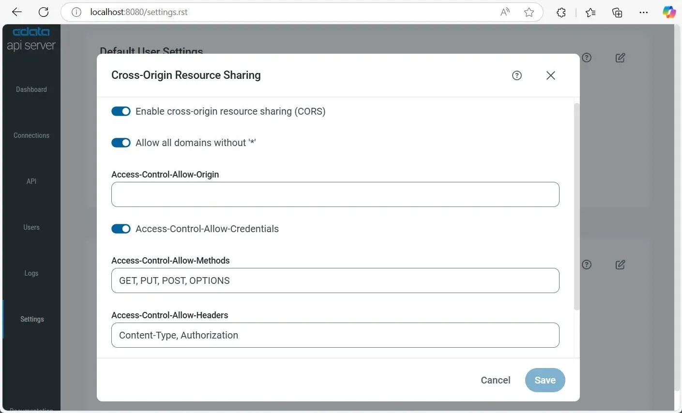Click the Read aloud icon in address bar
The image size is (682, 413).
tap(505, 12)
